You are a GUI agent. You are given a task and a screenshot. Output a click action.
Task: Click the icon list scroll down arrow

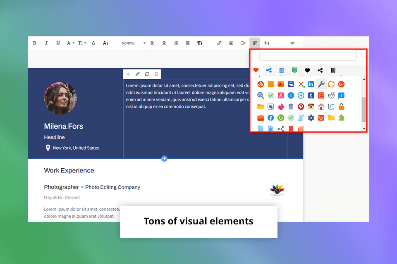[364, 128]
